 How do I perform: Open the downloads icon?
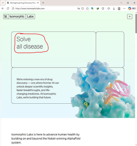[x=114, y=8]
